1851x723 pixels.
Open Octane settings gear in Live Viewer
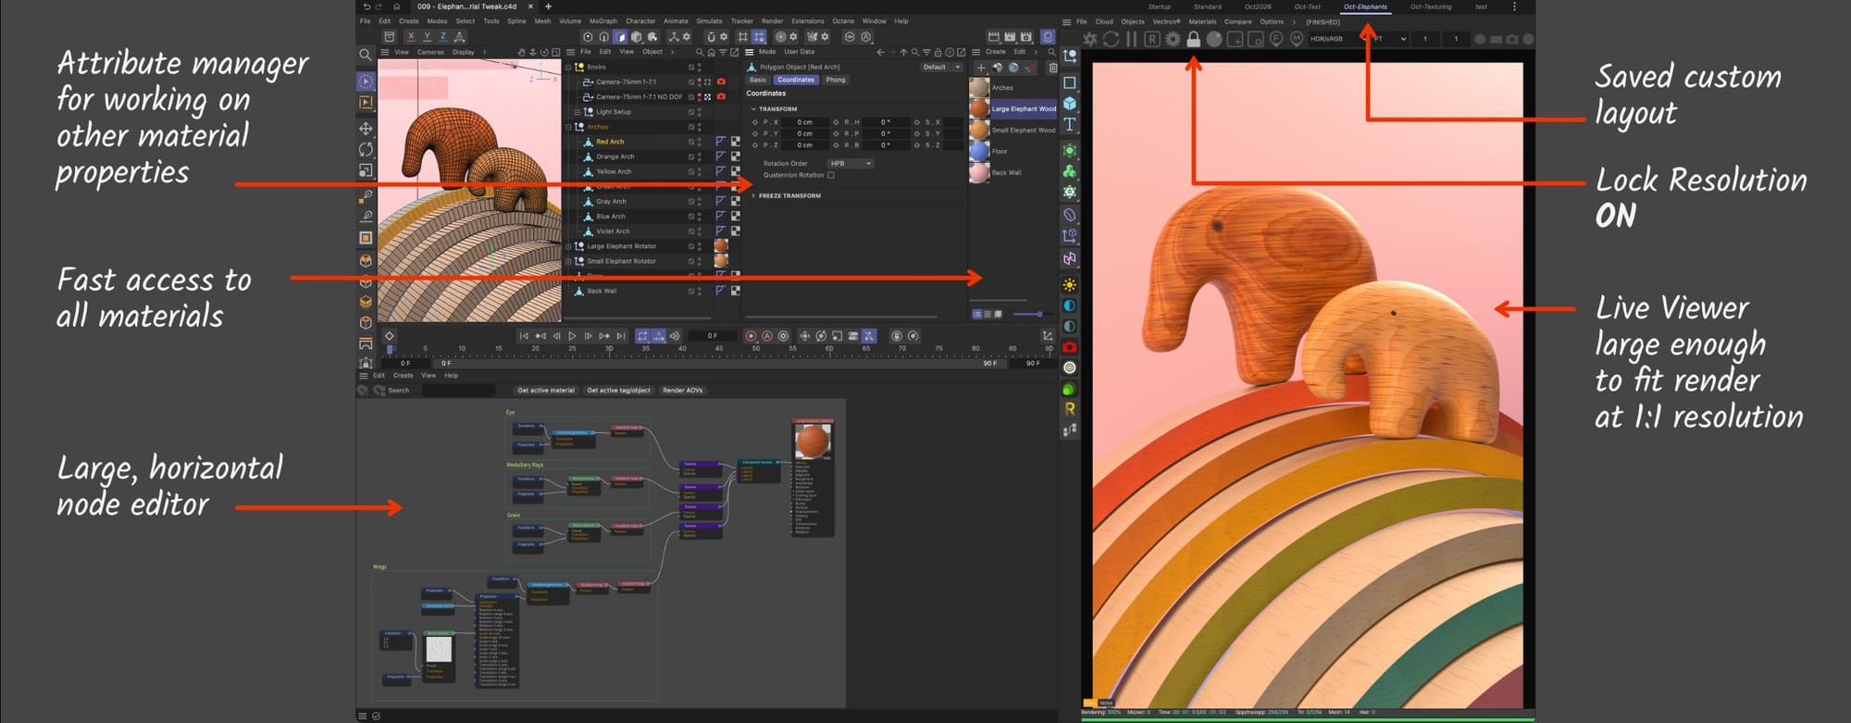[1173, 39]
